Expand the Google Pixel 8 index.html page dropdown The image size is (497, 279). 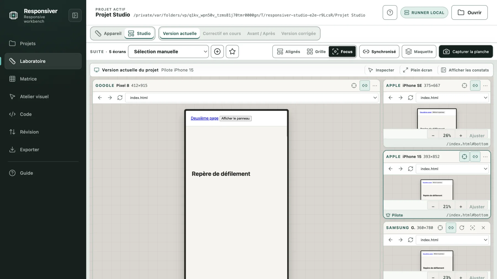252,98
